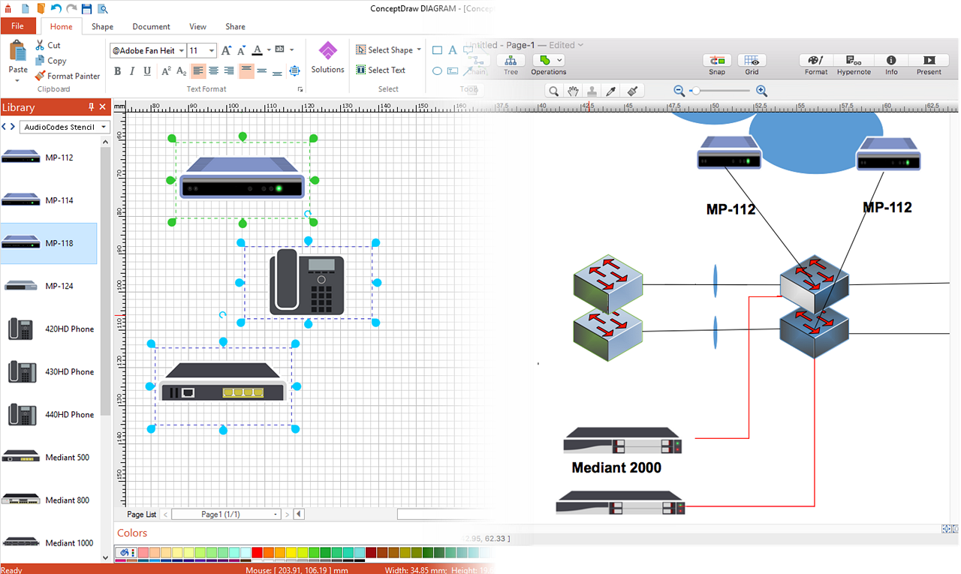Switch to the Document ribbon tab
Image resolution: width=961 pixels, height=574 pixels.
(151, 26)
